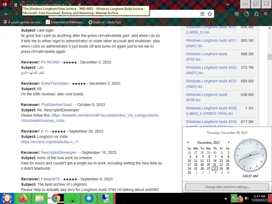Viewport: 272px width, 204px height.
Task: Go to next month in calendar
Action: [229, 142]
